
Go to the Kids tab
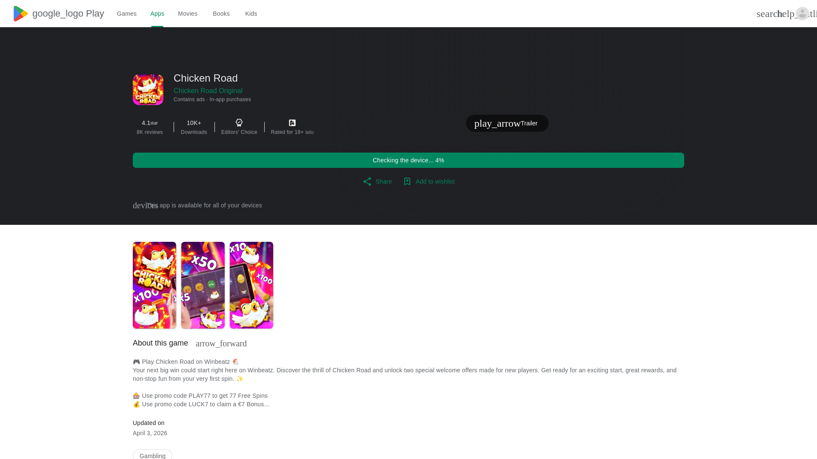(x=251, y=14)
